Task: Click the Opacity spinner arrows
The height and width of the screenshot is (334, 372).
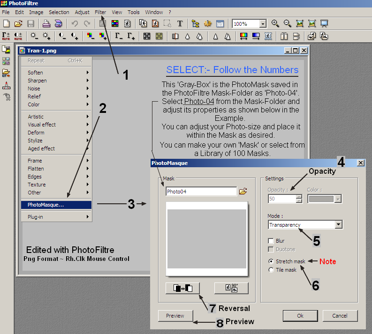Action: coord(299,199)
